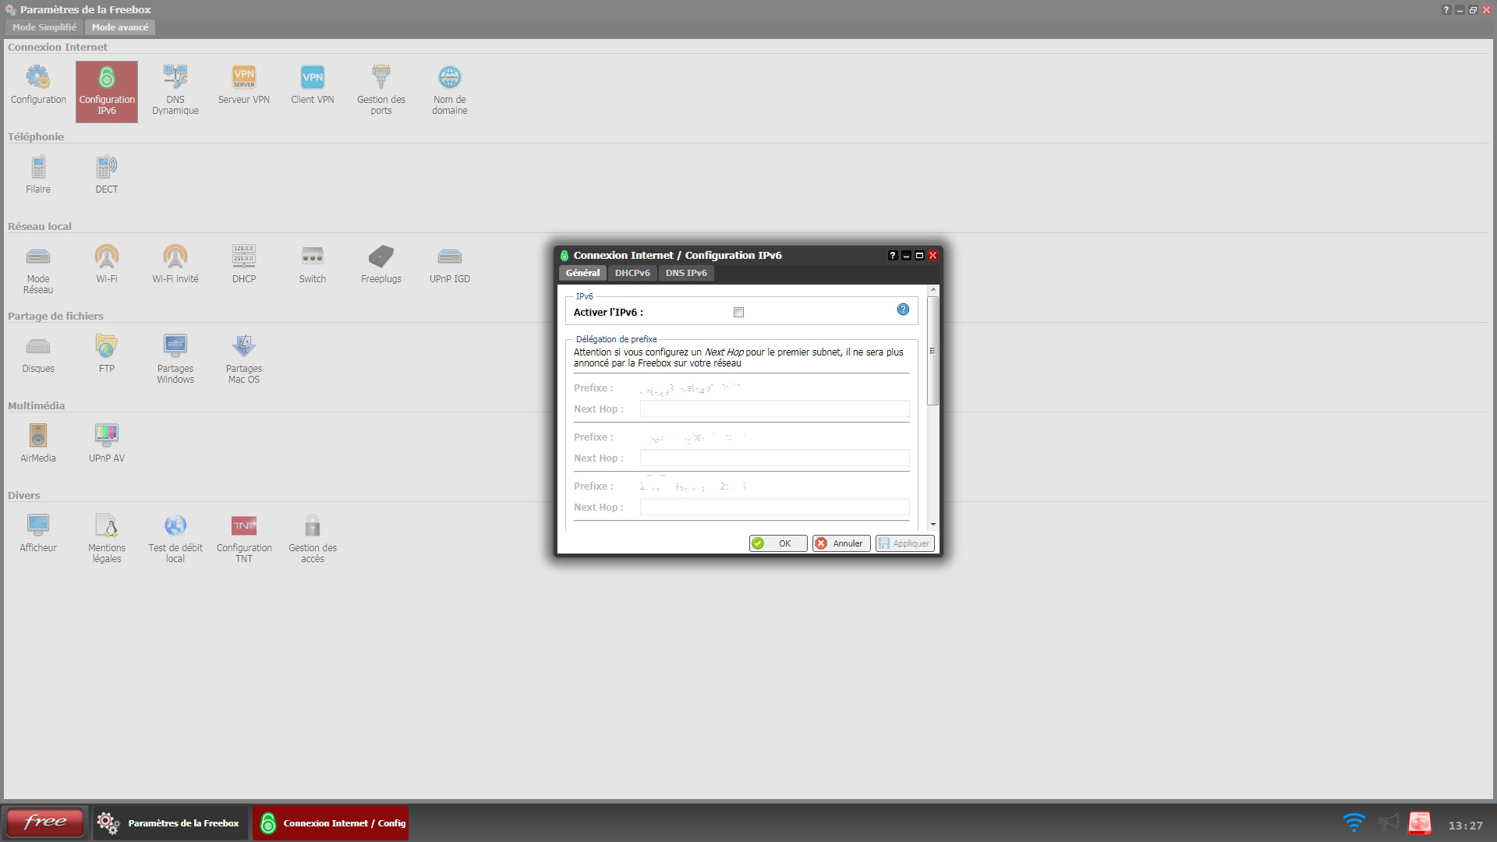Click the blue IPv6 help icon
This screenshot has width=1497, height=842.
(x=903, y=310)
